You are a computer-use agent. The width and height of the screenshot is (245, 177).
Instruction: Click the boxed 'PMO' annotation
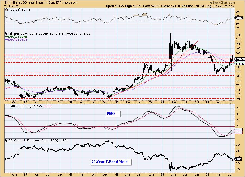click(113, 114)
